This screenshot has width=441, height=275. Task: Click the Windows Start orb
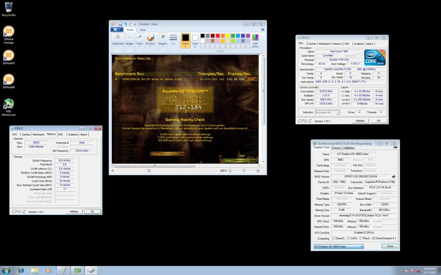[6, 270]
